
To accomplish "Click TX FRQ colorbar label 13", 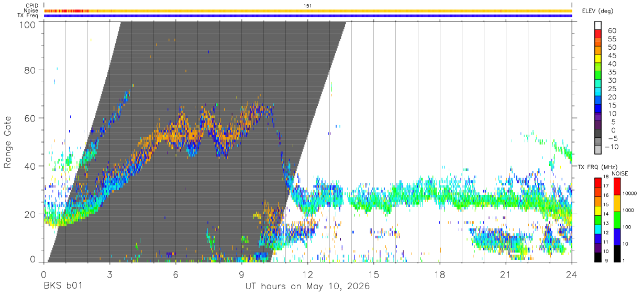I will coord(606,224).
